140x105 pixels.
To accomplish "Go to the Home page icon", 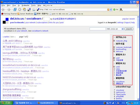I will [24, 9].
